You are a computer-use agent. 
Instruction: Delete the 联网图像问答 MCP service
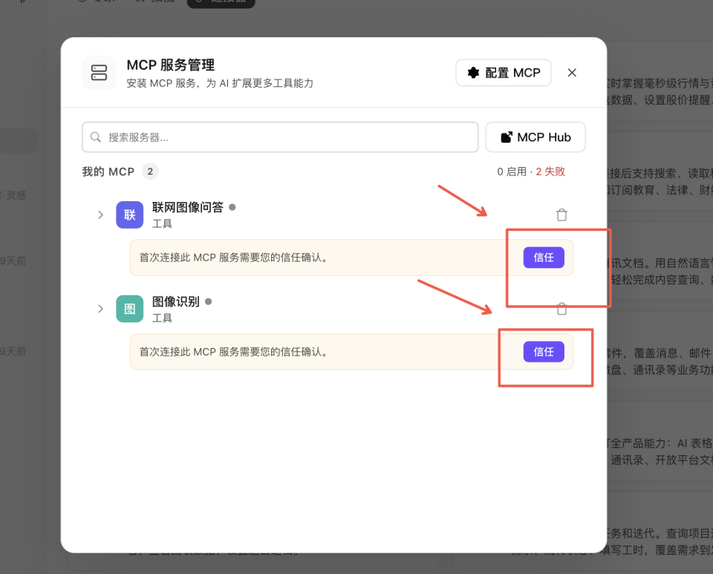561,215
